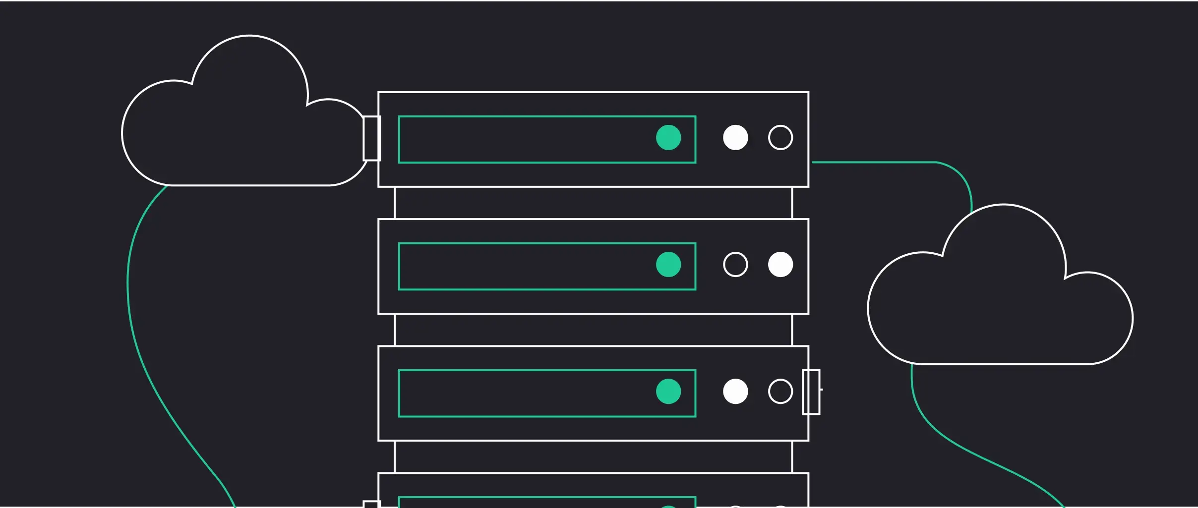Click the plug connector joining left cloud to top server

click(x=371, y=138)
